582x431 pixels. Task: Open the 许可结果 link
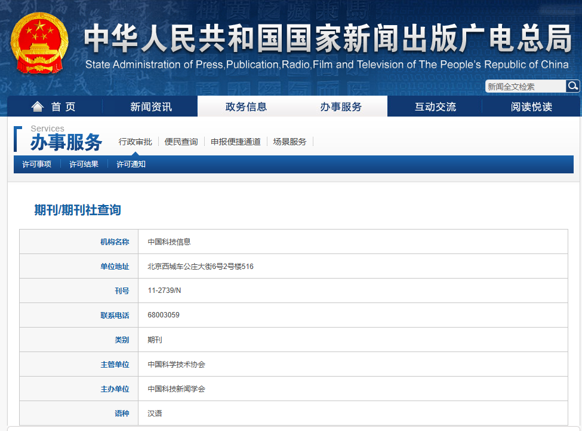click(84, 164)
